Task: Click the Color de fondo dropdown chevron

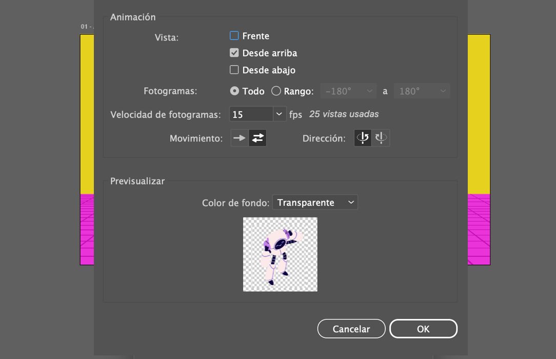Action: click(x=351, y=202)
